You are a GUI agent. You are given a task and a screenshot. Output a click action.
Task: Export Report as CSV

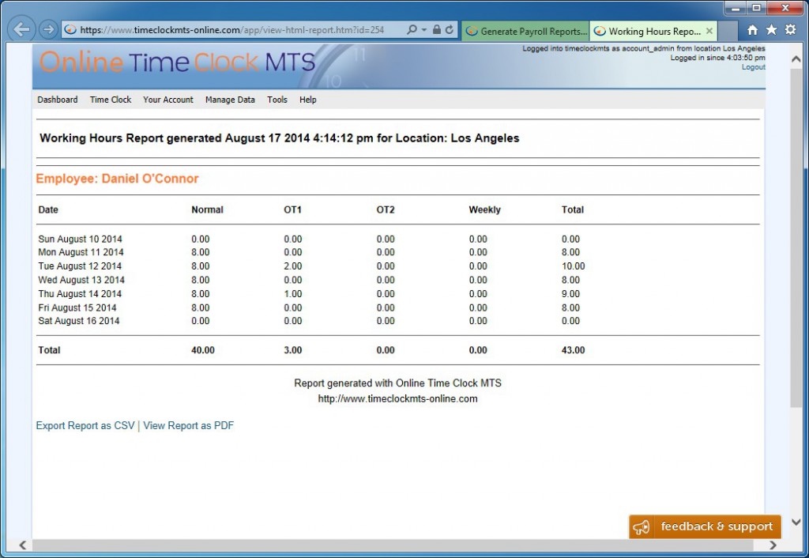[85, 425]
